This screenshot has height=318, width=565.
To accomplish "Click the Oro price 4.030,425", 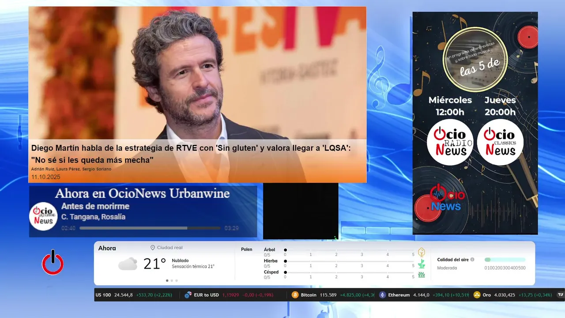I will coord(504,295).
